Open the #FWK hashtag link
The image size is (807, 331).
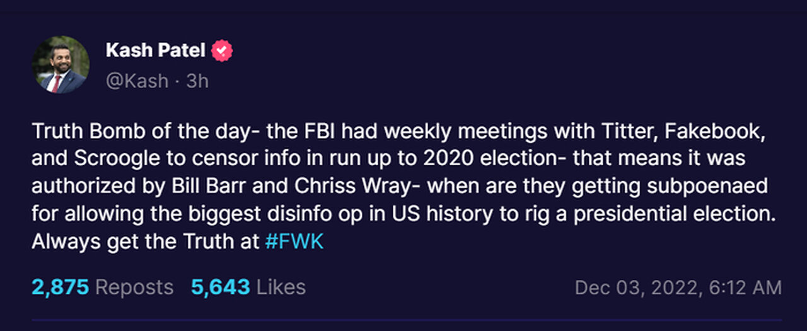pyautogui.click(x=294, y=241)
